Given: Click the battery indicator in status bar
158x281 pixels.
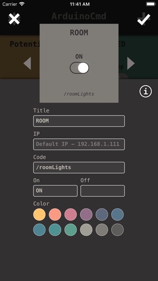Looking at the screenshot, I should tap(151, 4).
